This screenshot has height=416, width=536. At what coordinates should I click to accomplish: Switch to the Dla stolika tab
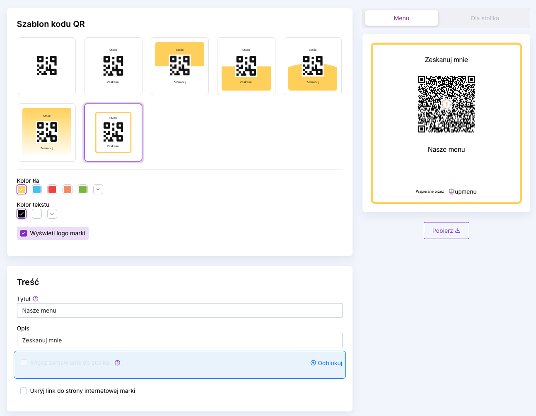pyautogui.click(x=485, y=18)
